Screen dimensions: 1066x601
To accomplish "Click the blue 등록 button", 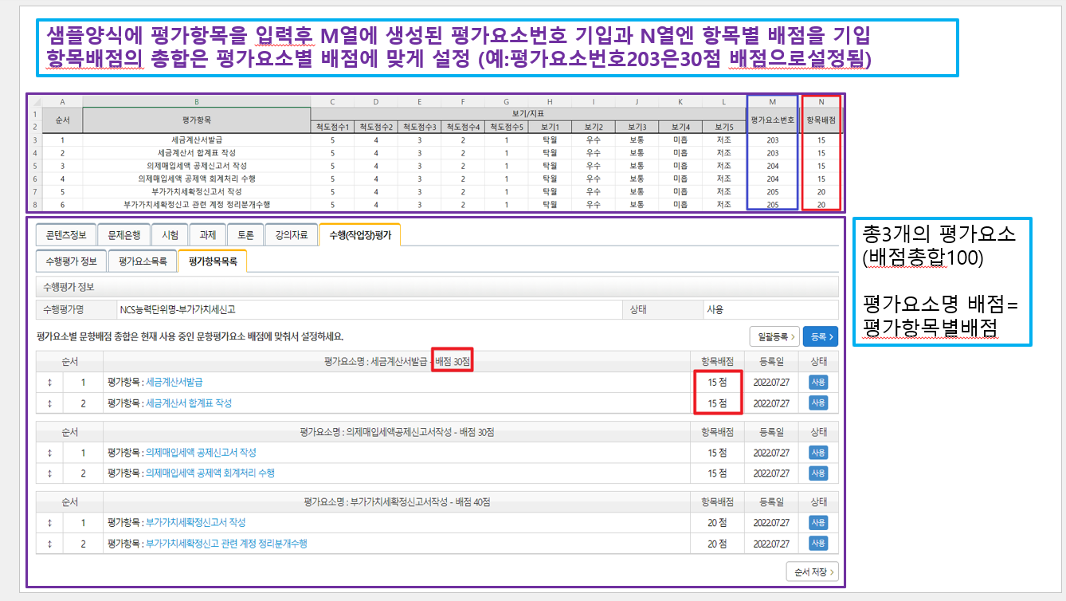I will tap(820, 337).
